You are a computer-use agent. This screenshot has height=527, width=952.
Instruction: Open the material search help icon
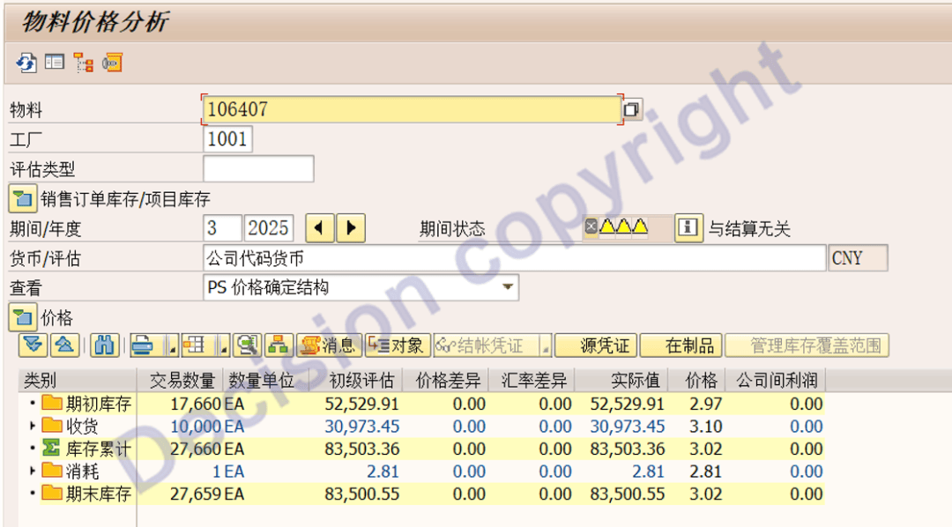632,110
